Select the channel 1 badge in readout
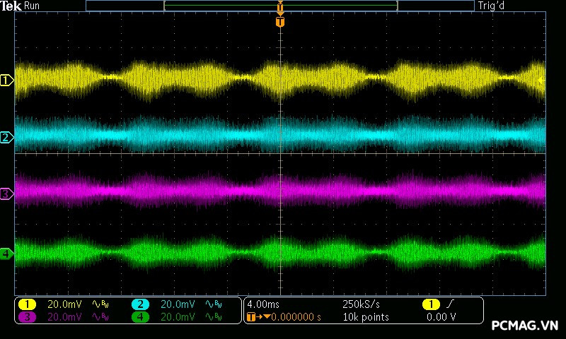The width and height of the screenshot is (566, 339). (x=27, y=304)
